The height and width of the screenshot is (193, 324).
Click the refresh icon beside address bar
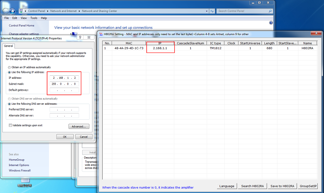(x=212, y=11)
